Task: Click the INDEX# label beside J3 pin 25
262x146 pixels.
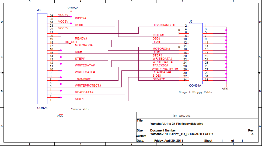Action: pos(80,18)
